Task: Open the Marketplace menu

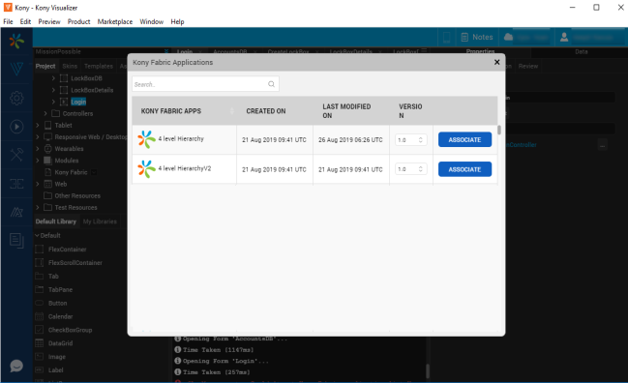Action: [x=115, y=21]
